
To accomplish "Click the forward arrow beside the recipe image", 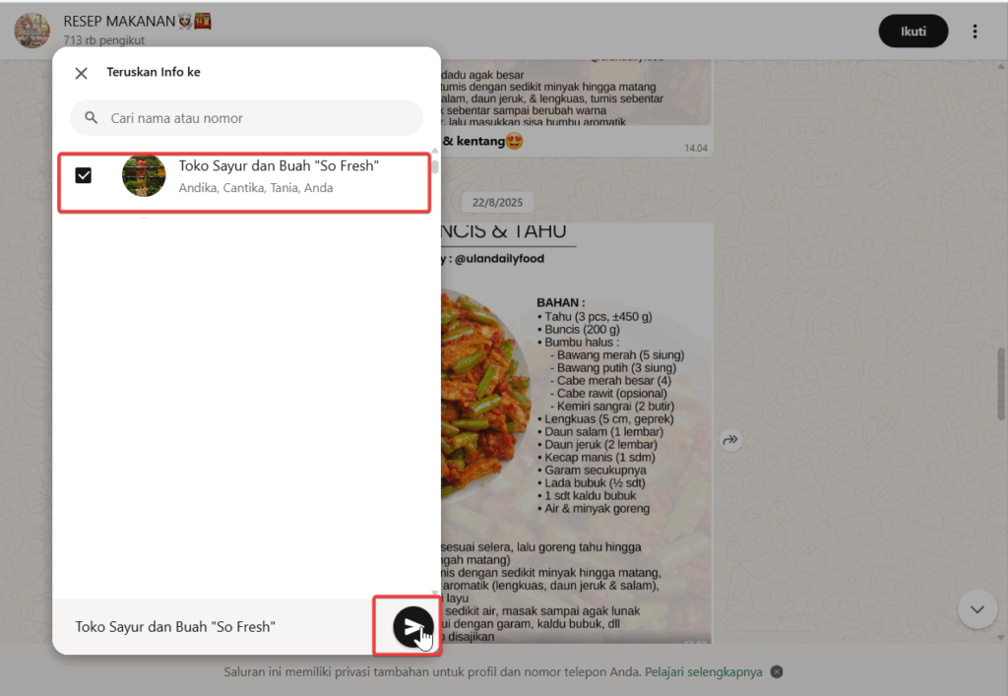I will click(x=730, y=441).
